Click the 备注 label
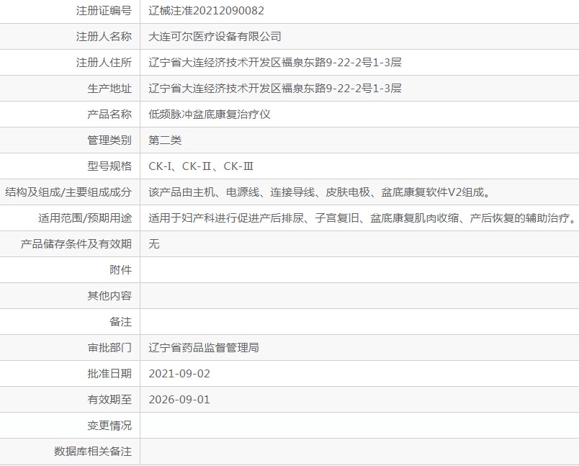Screen dimensions: 579x466 pos(120,322)
